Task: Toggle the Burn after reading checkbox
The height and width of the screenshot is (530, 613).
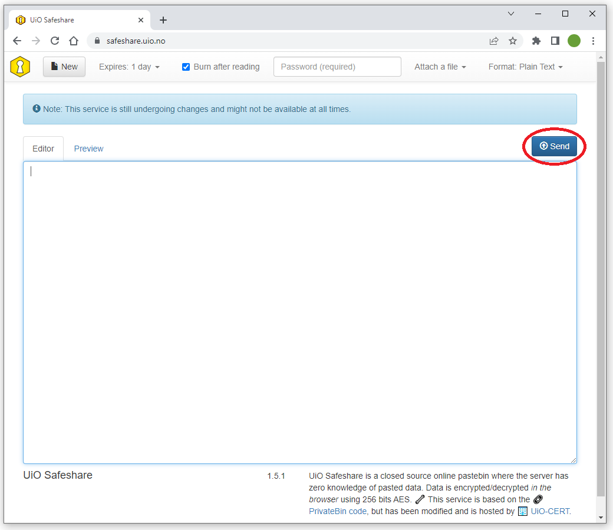Action: click(186, 67)
